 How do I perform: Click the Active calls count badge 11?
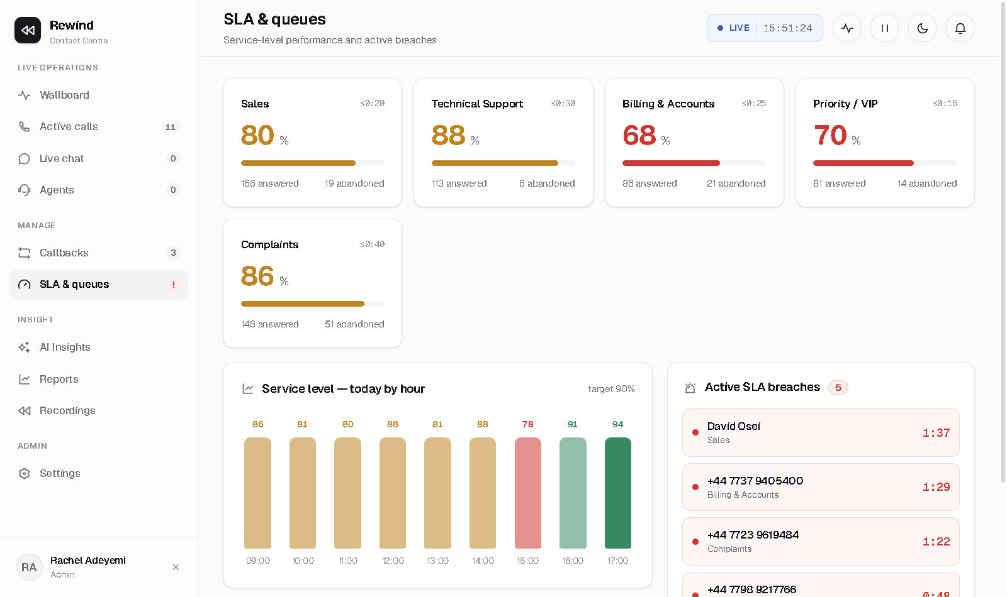coord(171,127)
